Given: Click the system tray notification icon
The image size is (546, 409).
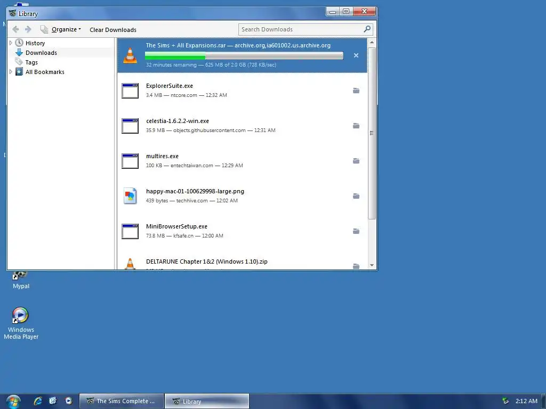Looking at the screenshot, I should 505,401.
